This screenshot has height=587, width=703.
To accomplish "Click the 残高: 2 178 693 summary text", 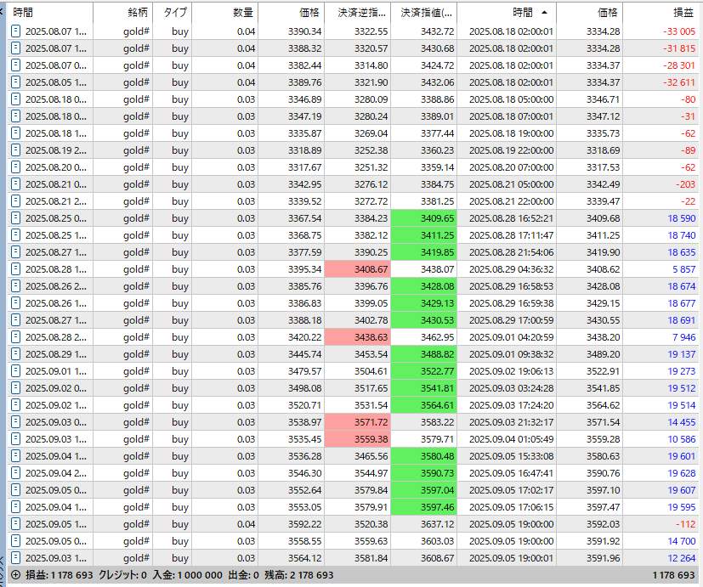I will [298, 575].
